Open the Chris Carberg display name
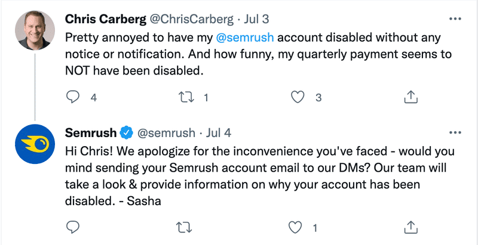The image size is (478, 245). click(x=106, y=19)
